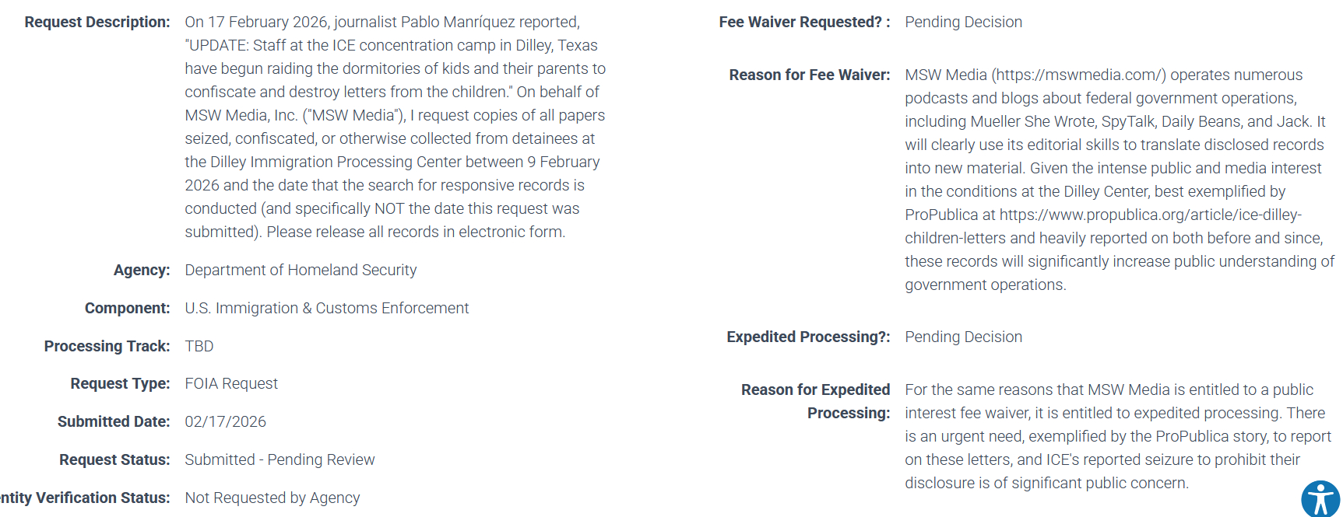Click Pending Decision beside Fee Waiver Requested

(x=963, y=23)
